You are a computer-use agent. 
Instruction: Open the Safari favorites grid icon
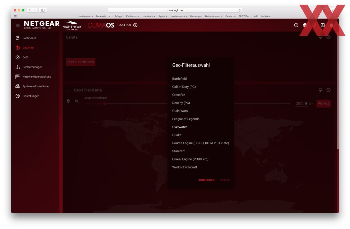[x=16, y=16]
